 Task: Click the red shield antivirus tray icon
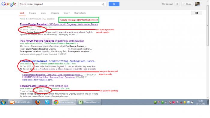coord(174,102)
